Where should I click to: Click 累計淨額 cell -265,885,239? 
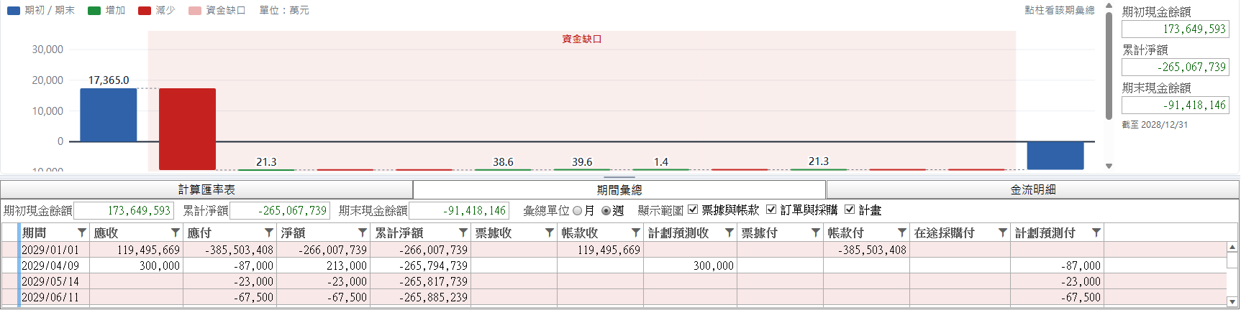pos(421,297)
